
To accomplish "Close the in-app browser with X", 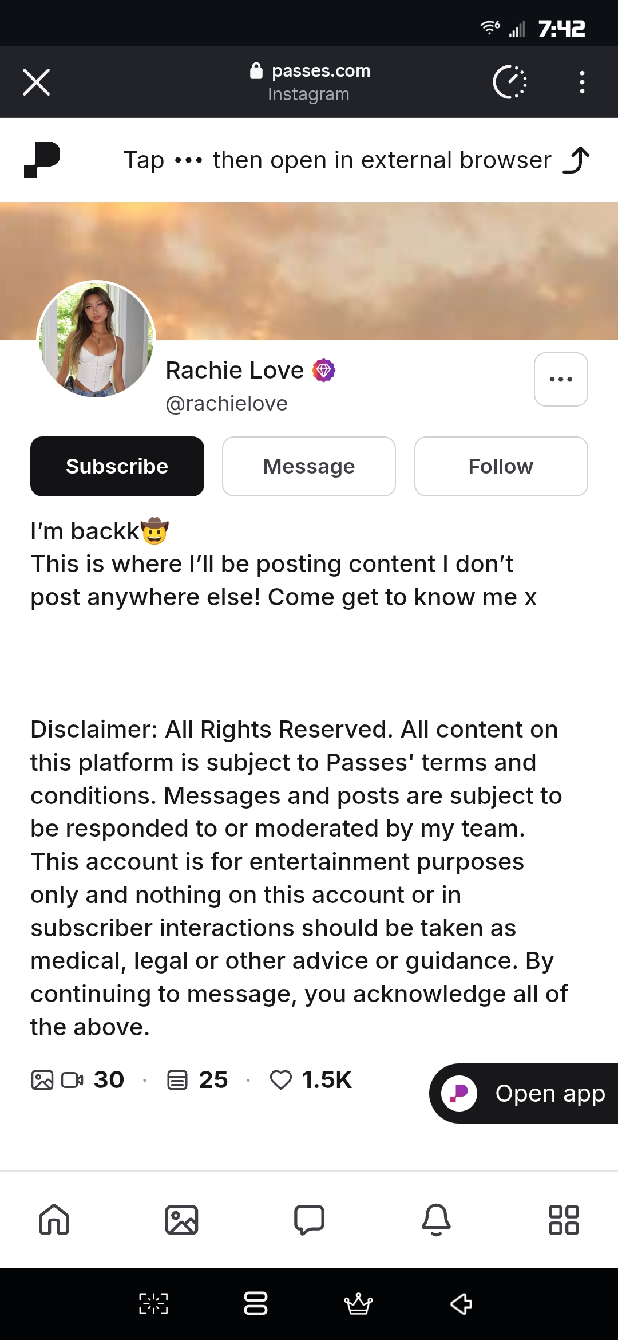I will 36,82.
